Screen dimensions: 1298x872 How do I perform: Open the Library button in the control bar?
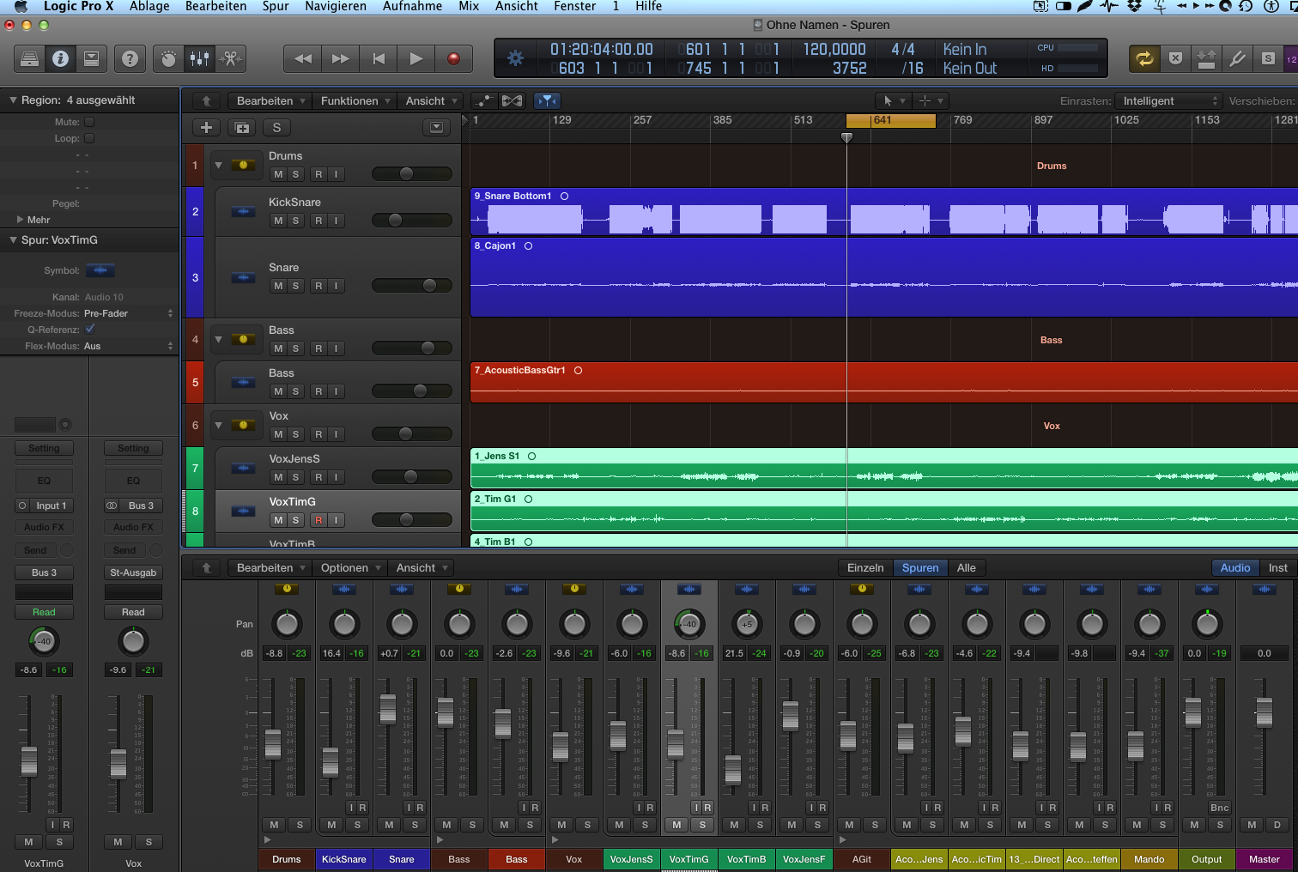[x=29, y=58]
